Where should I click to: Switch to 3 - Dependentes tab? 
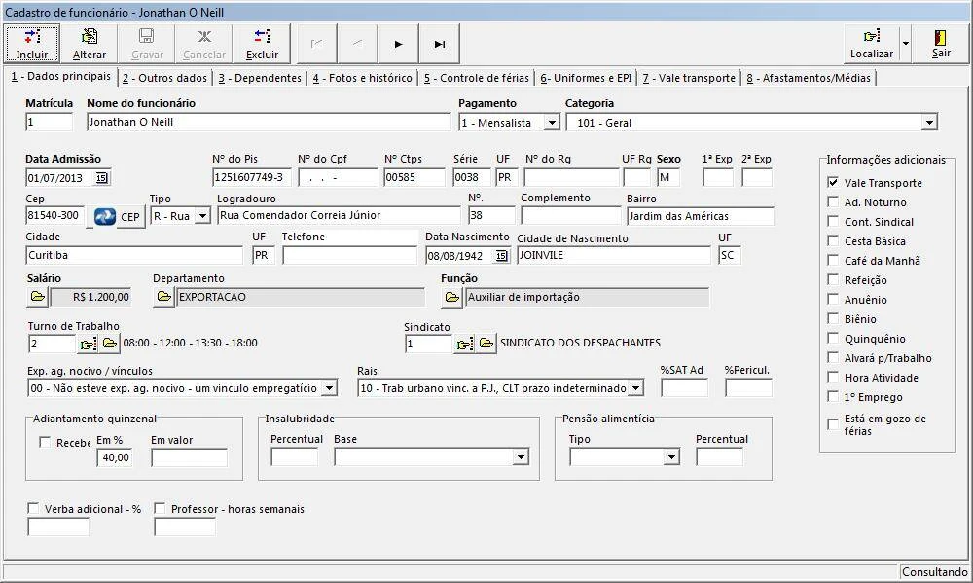[x=259, y=78]
